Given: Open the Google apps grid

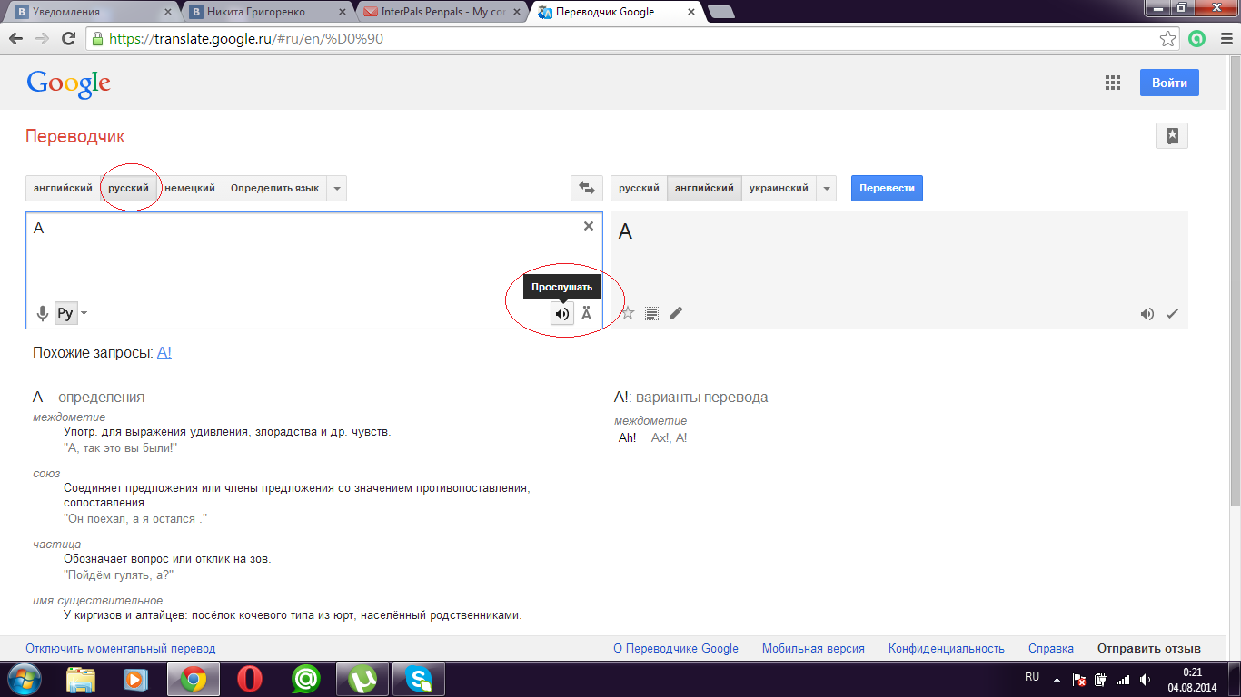Looking at the screenshot, I should 1112,83.
